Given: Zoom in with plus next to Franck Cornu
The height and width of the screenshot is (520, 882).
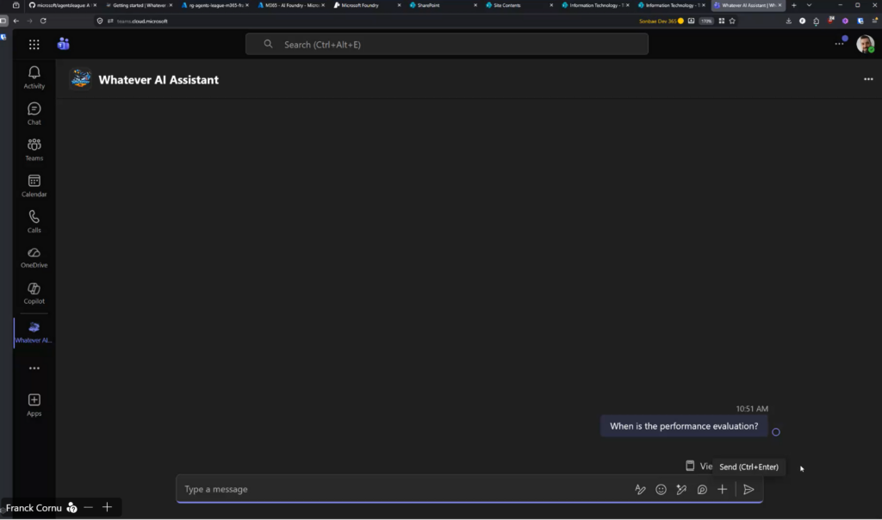Looking at the screenshot, I should pyautogui.click(x=107, y=507).
